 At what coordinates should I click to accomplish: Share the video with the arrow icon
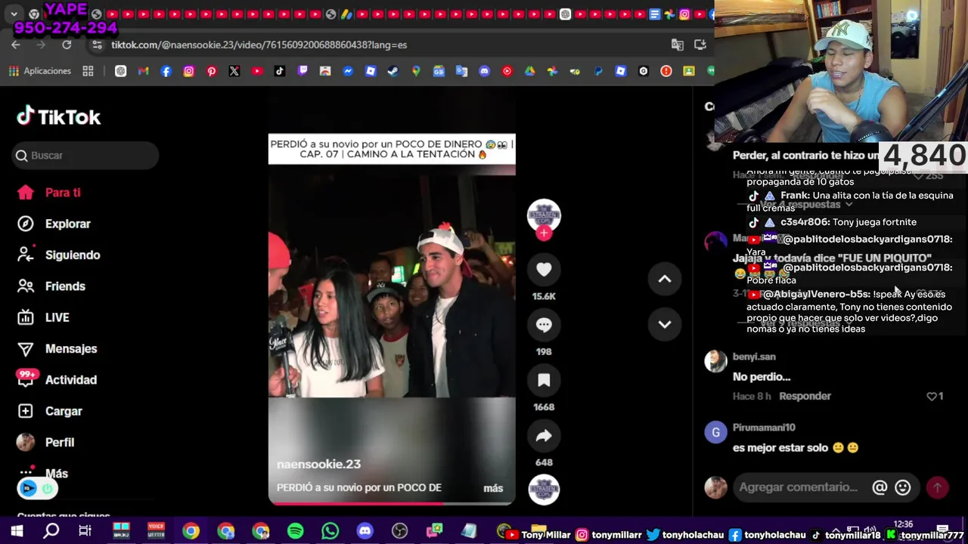coord(544,435)
